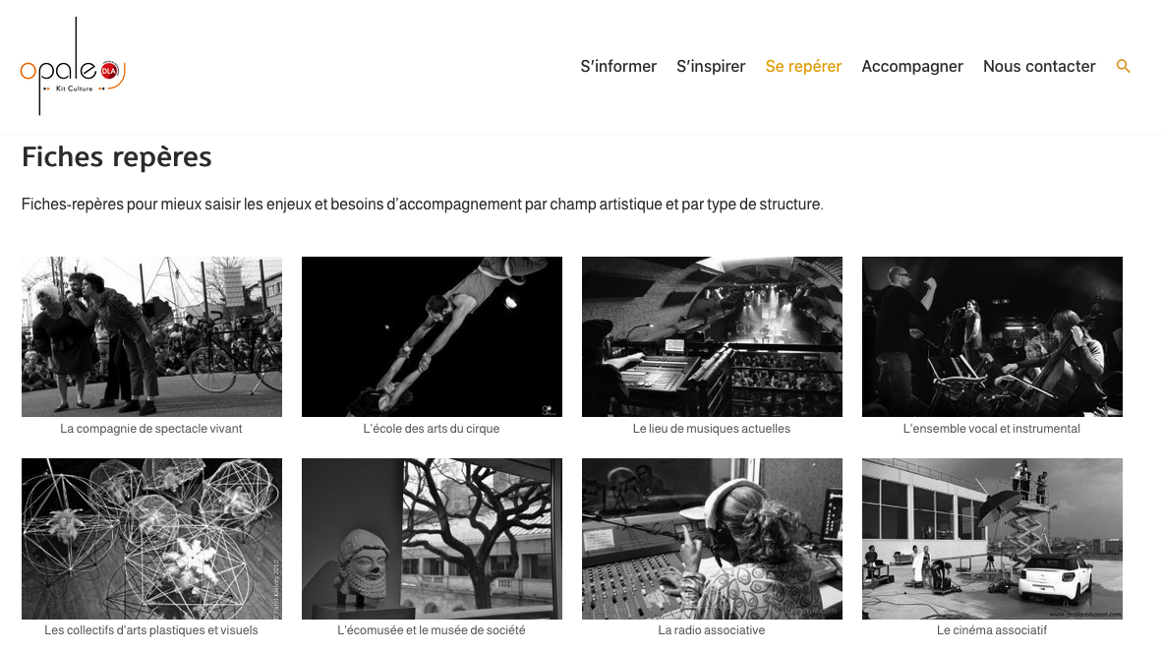Open the radio studio thumbnail

(712, 539)
